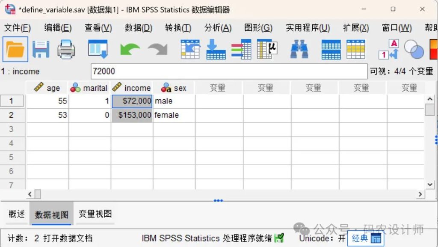Open the 转换(T) menu

tap(178, 28)
